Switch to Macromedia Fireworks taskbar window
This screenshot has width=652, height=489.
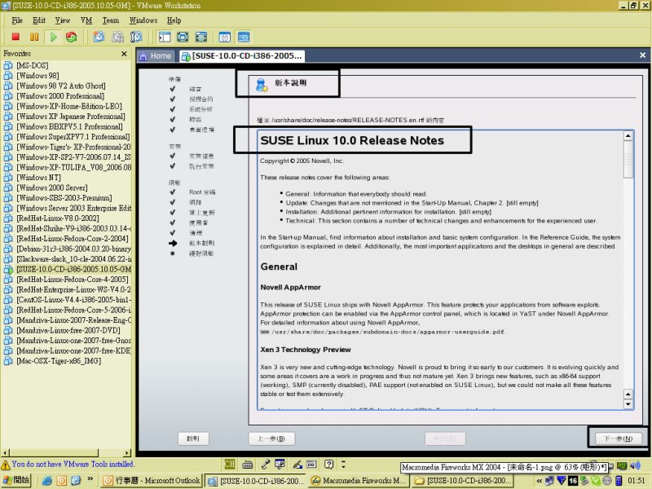(x=359, y=481)
